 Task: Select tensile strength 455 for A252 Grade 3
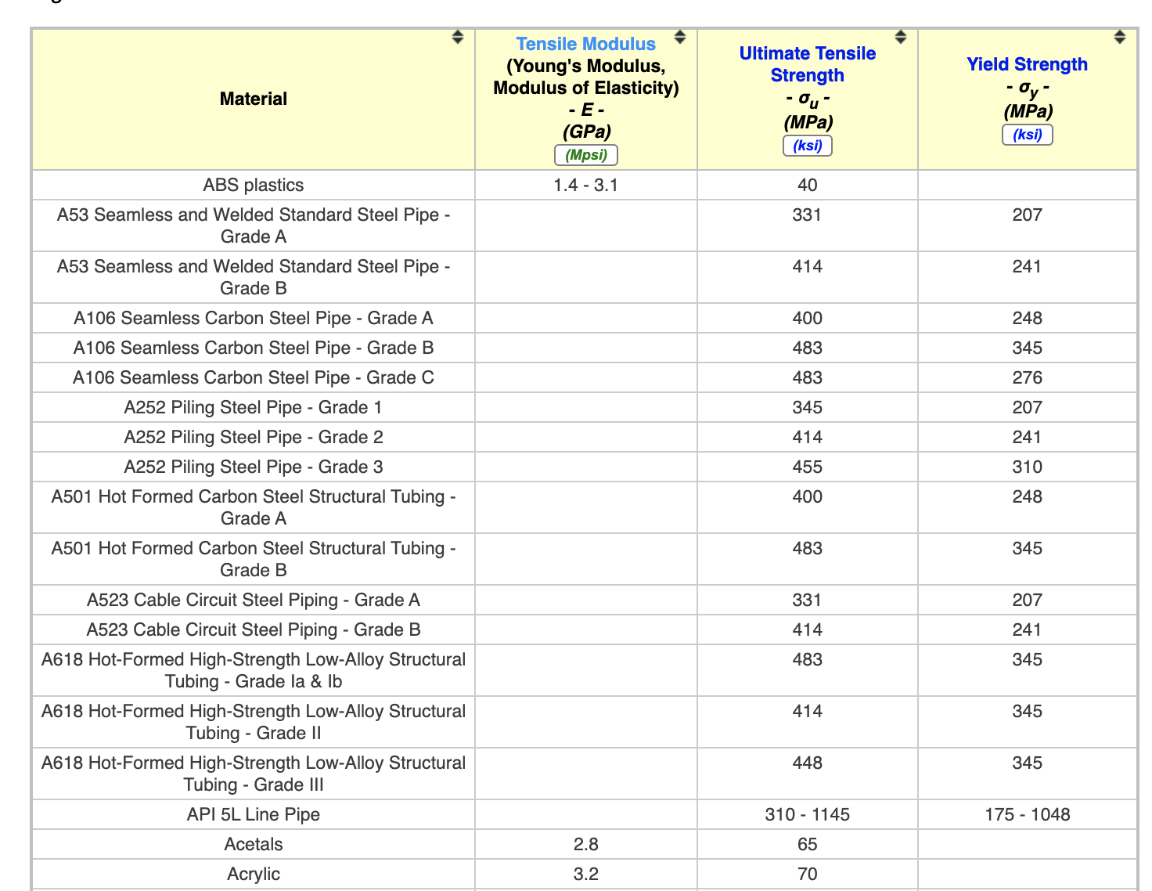(808, 467)
